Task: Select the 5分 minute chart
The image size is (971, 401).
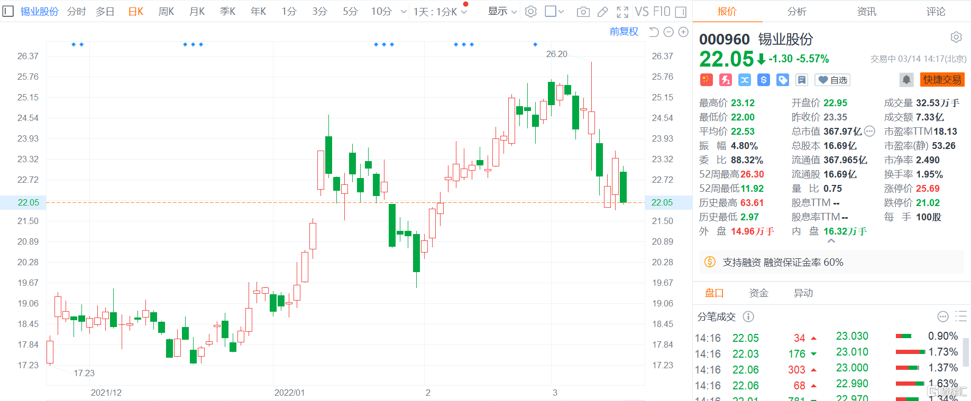Action: [350, 12]
